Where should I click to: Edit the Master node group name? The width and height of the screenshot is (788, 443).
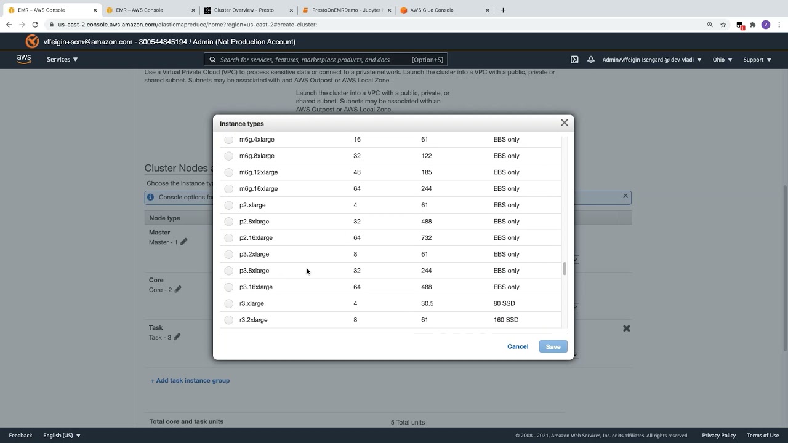[x=183, y=242]
